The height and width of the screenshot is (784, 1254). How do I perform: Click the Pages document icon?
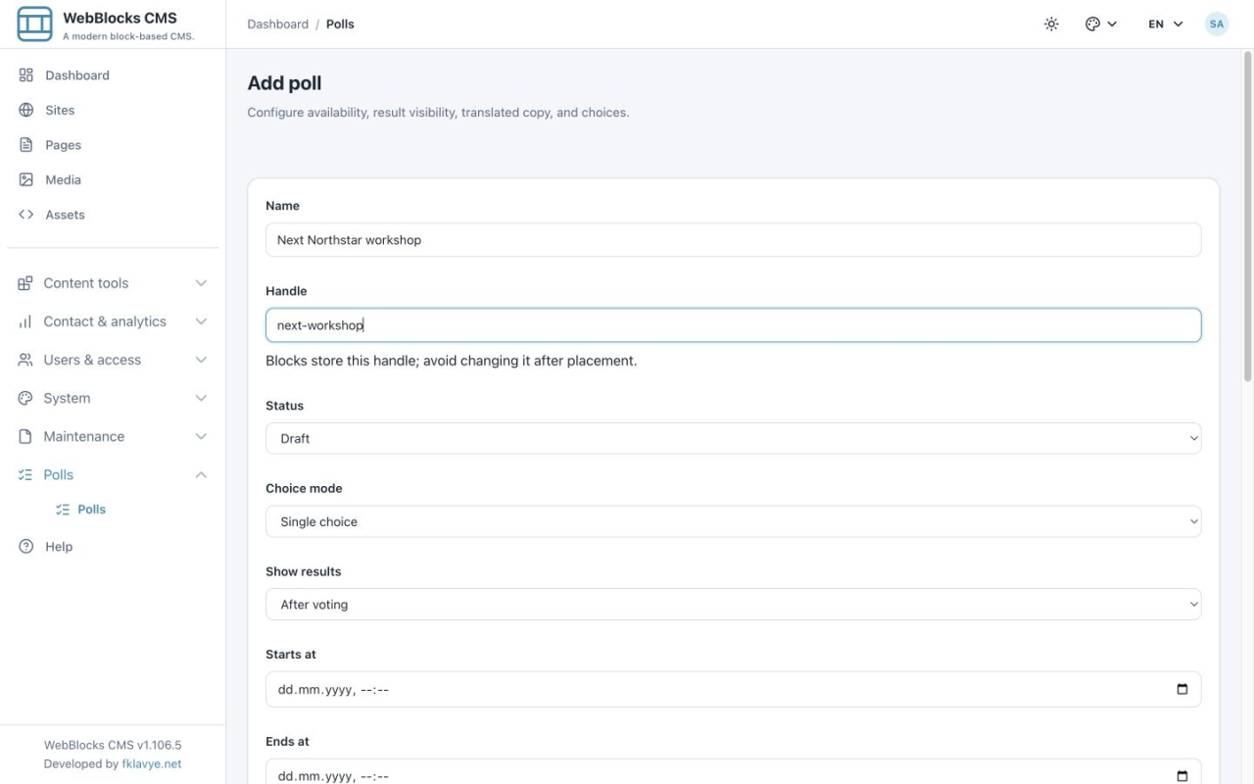click(x=26, y=145)
